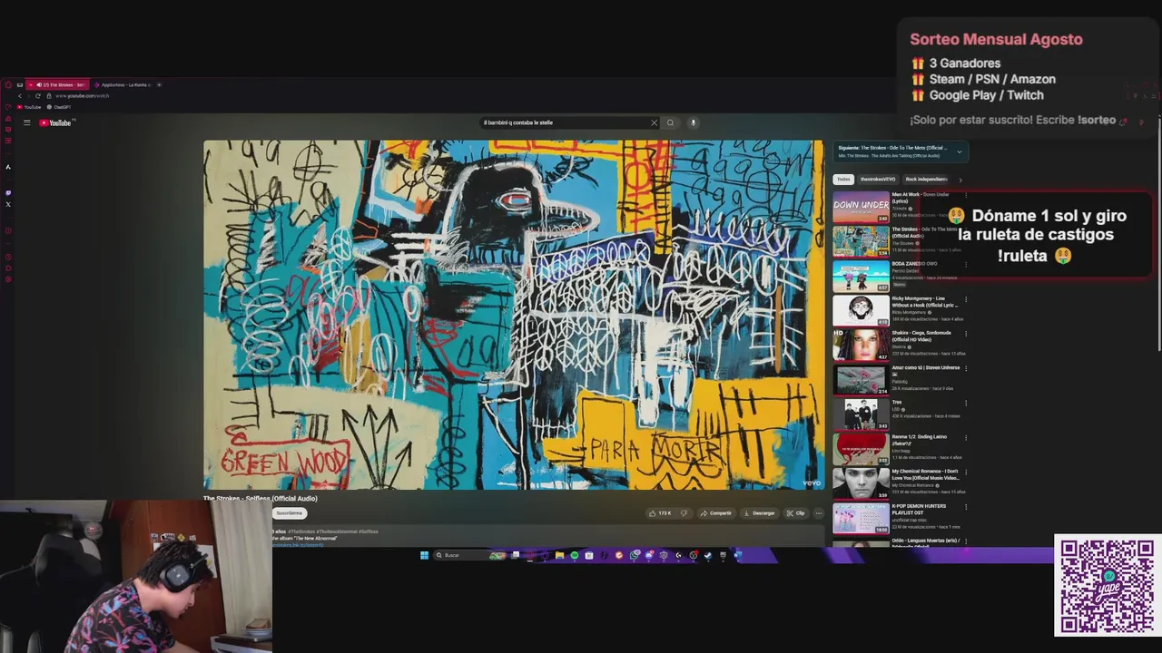
Task: Open the Tres video by LSD
Action: (x=861, y=414)
